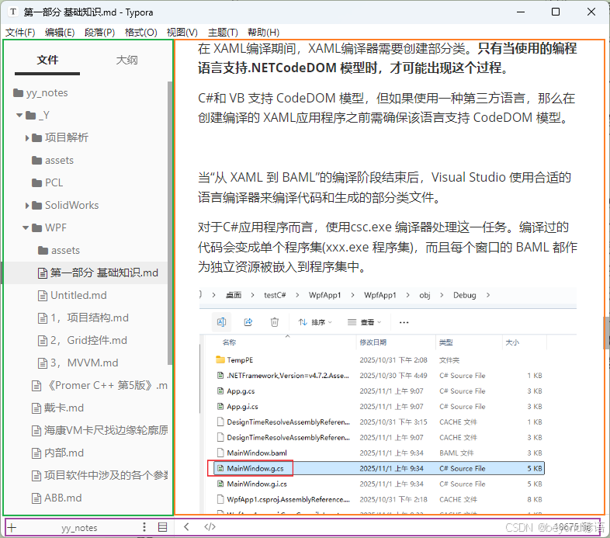Click rename icon in embedded Explorer image

tap(221, 322)
